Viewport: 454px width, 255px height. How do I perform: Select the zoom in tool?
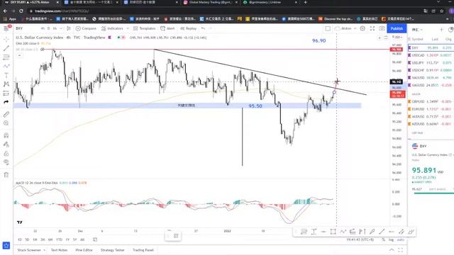[x=6, y=123]
